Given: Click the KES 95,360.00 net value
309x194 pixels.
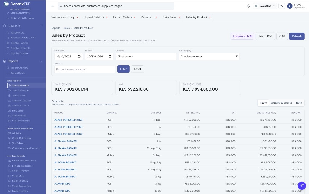Looking at the screenshot, I should point(192,148).
